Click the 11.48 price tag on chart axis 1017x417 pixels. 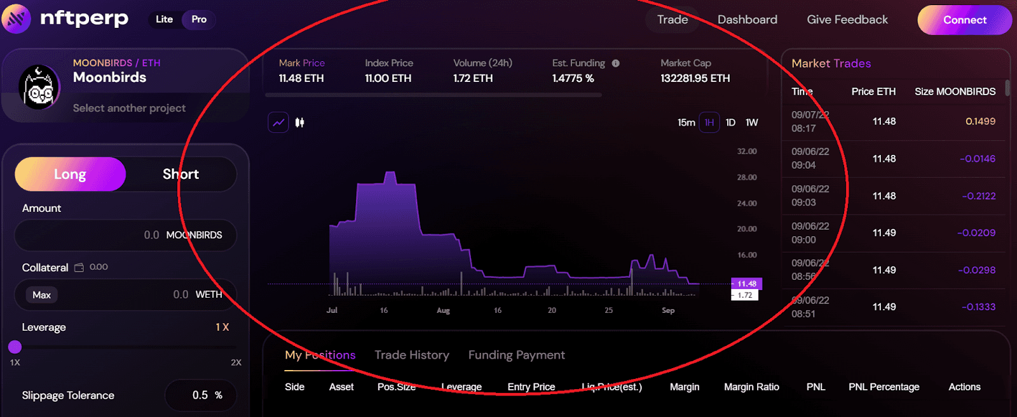[747, 284]
